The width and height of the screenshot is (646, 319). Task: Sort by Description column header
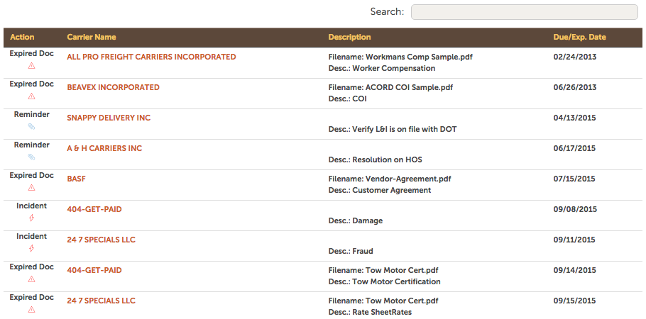pyautogui.click(x=349, y=37)
